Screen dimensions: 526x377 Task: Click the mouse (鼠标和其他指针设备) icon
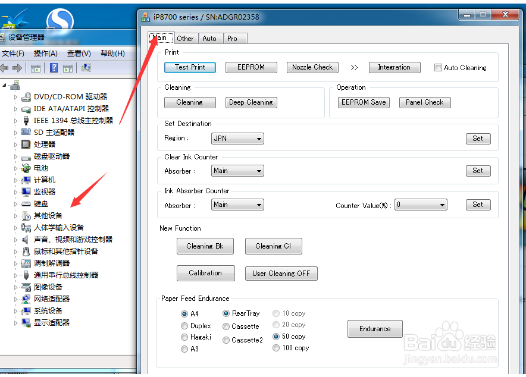coord(26,252)
